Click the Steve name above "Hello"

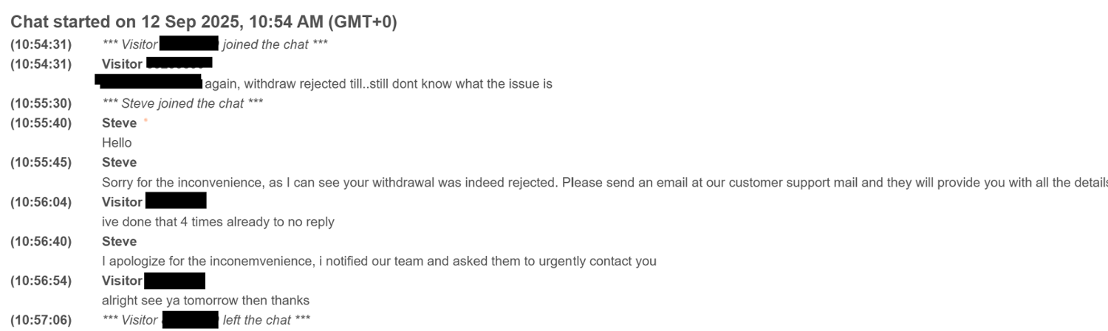pos(119,123)
